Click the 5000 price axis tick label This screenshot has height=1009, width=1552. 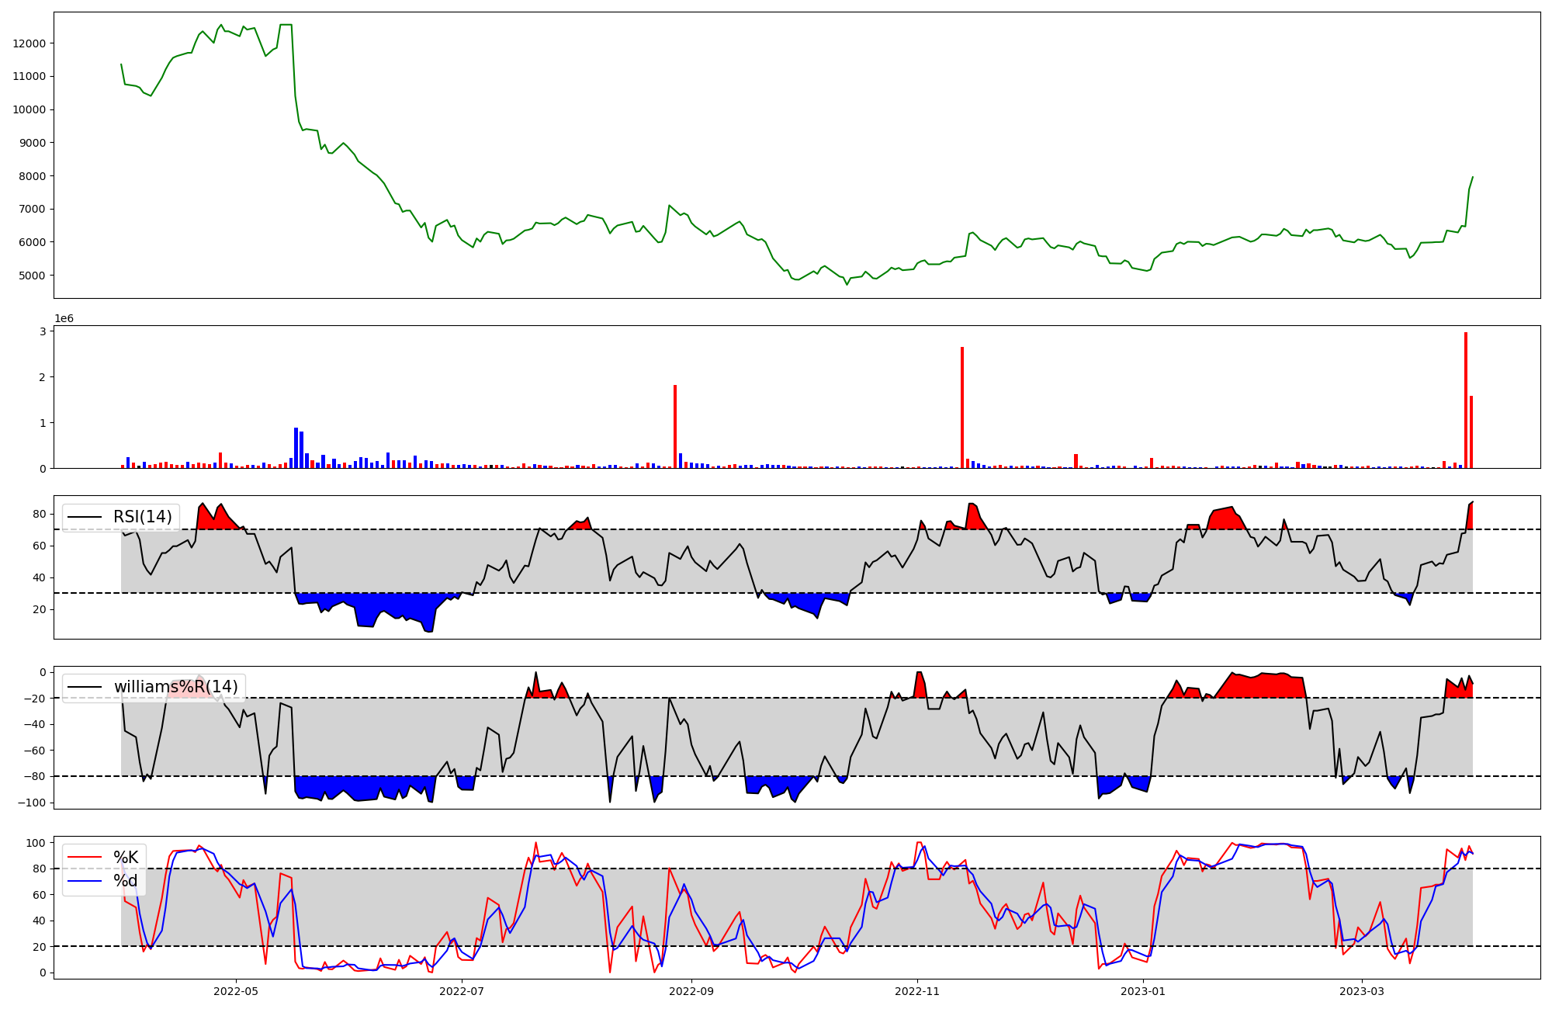(x=33, y=276)
